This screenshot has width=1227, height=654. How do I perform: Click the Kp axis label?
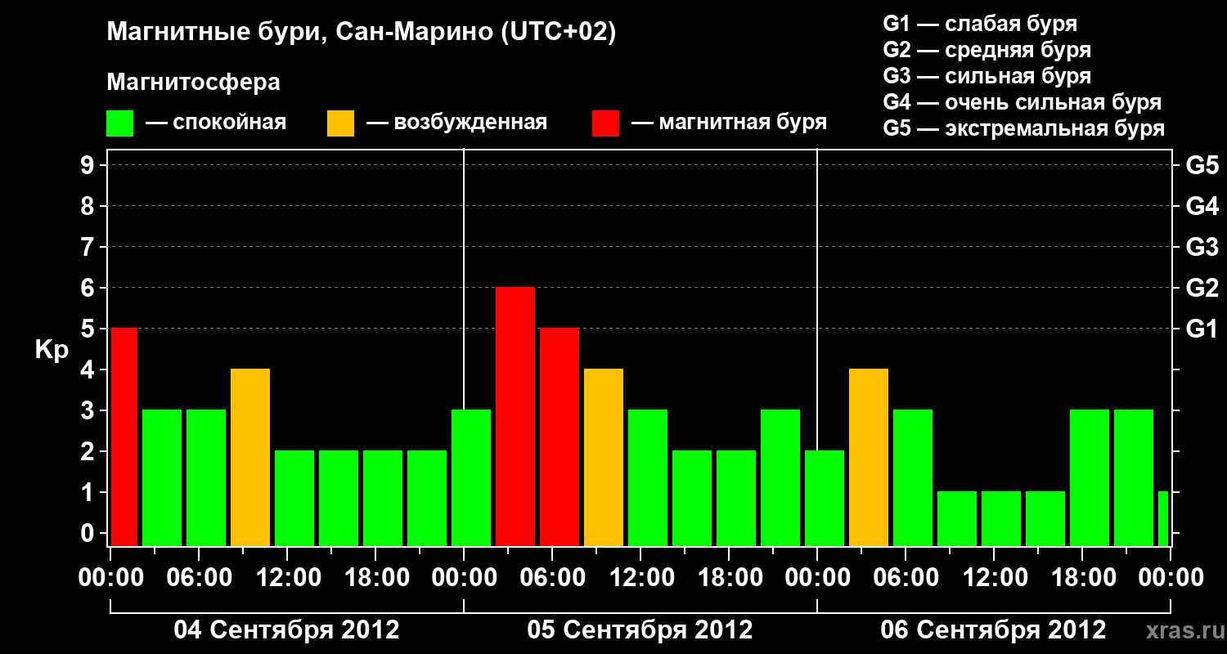pos(52,349)
